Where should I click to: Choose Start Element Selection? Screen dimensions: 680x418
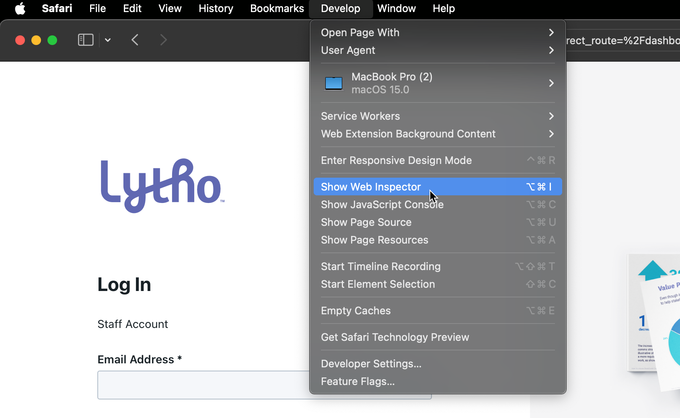438,284
